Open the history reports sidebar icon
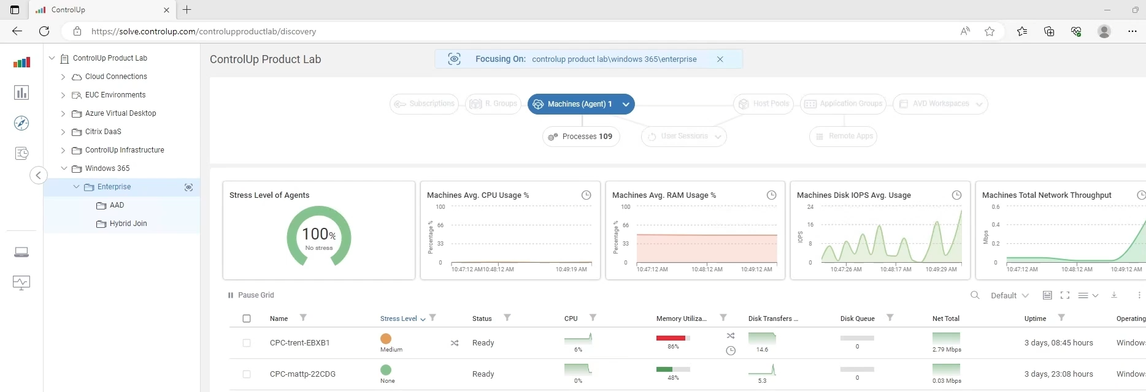This screenshot has height=392, width=1146. [x=21, y=153]
